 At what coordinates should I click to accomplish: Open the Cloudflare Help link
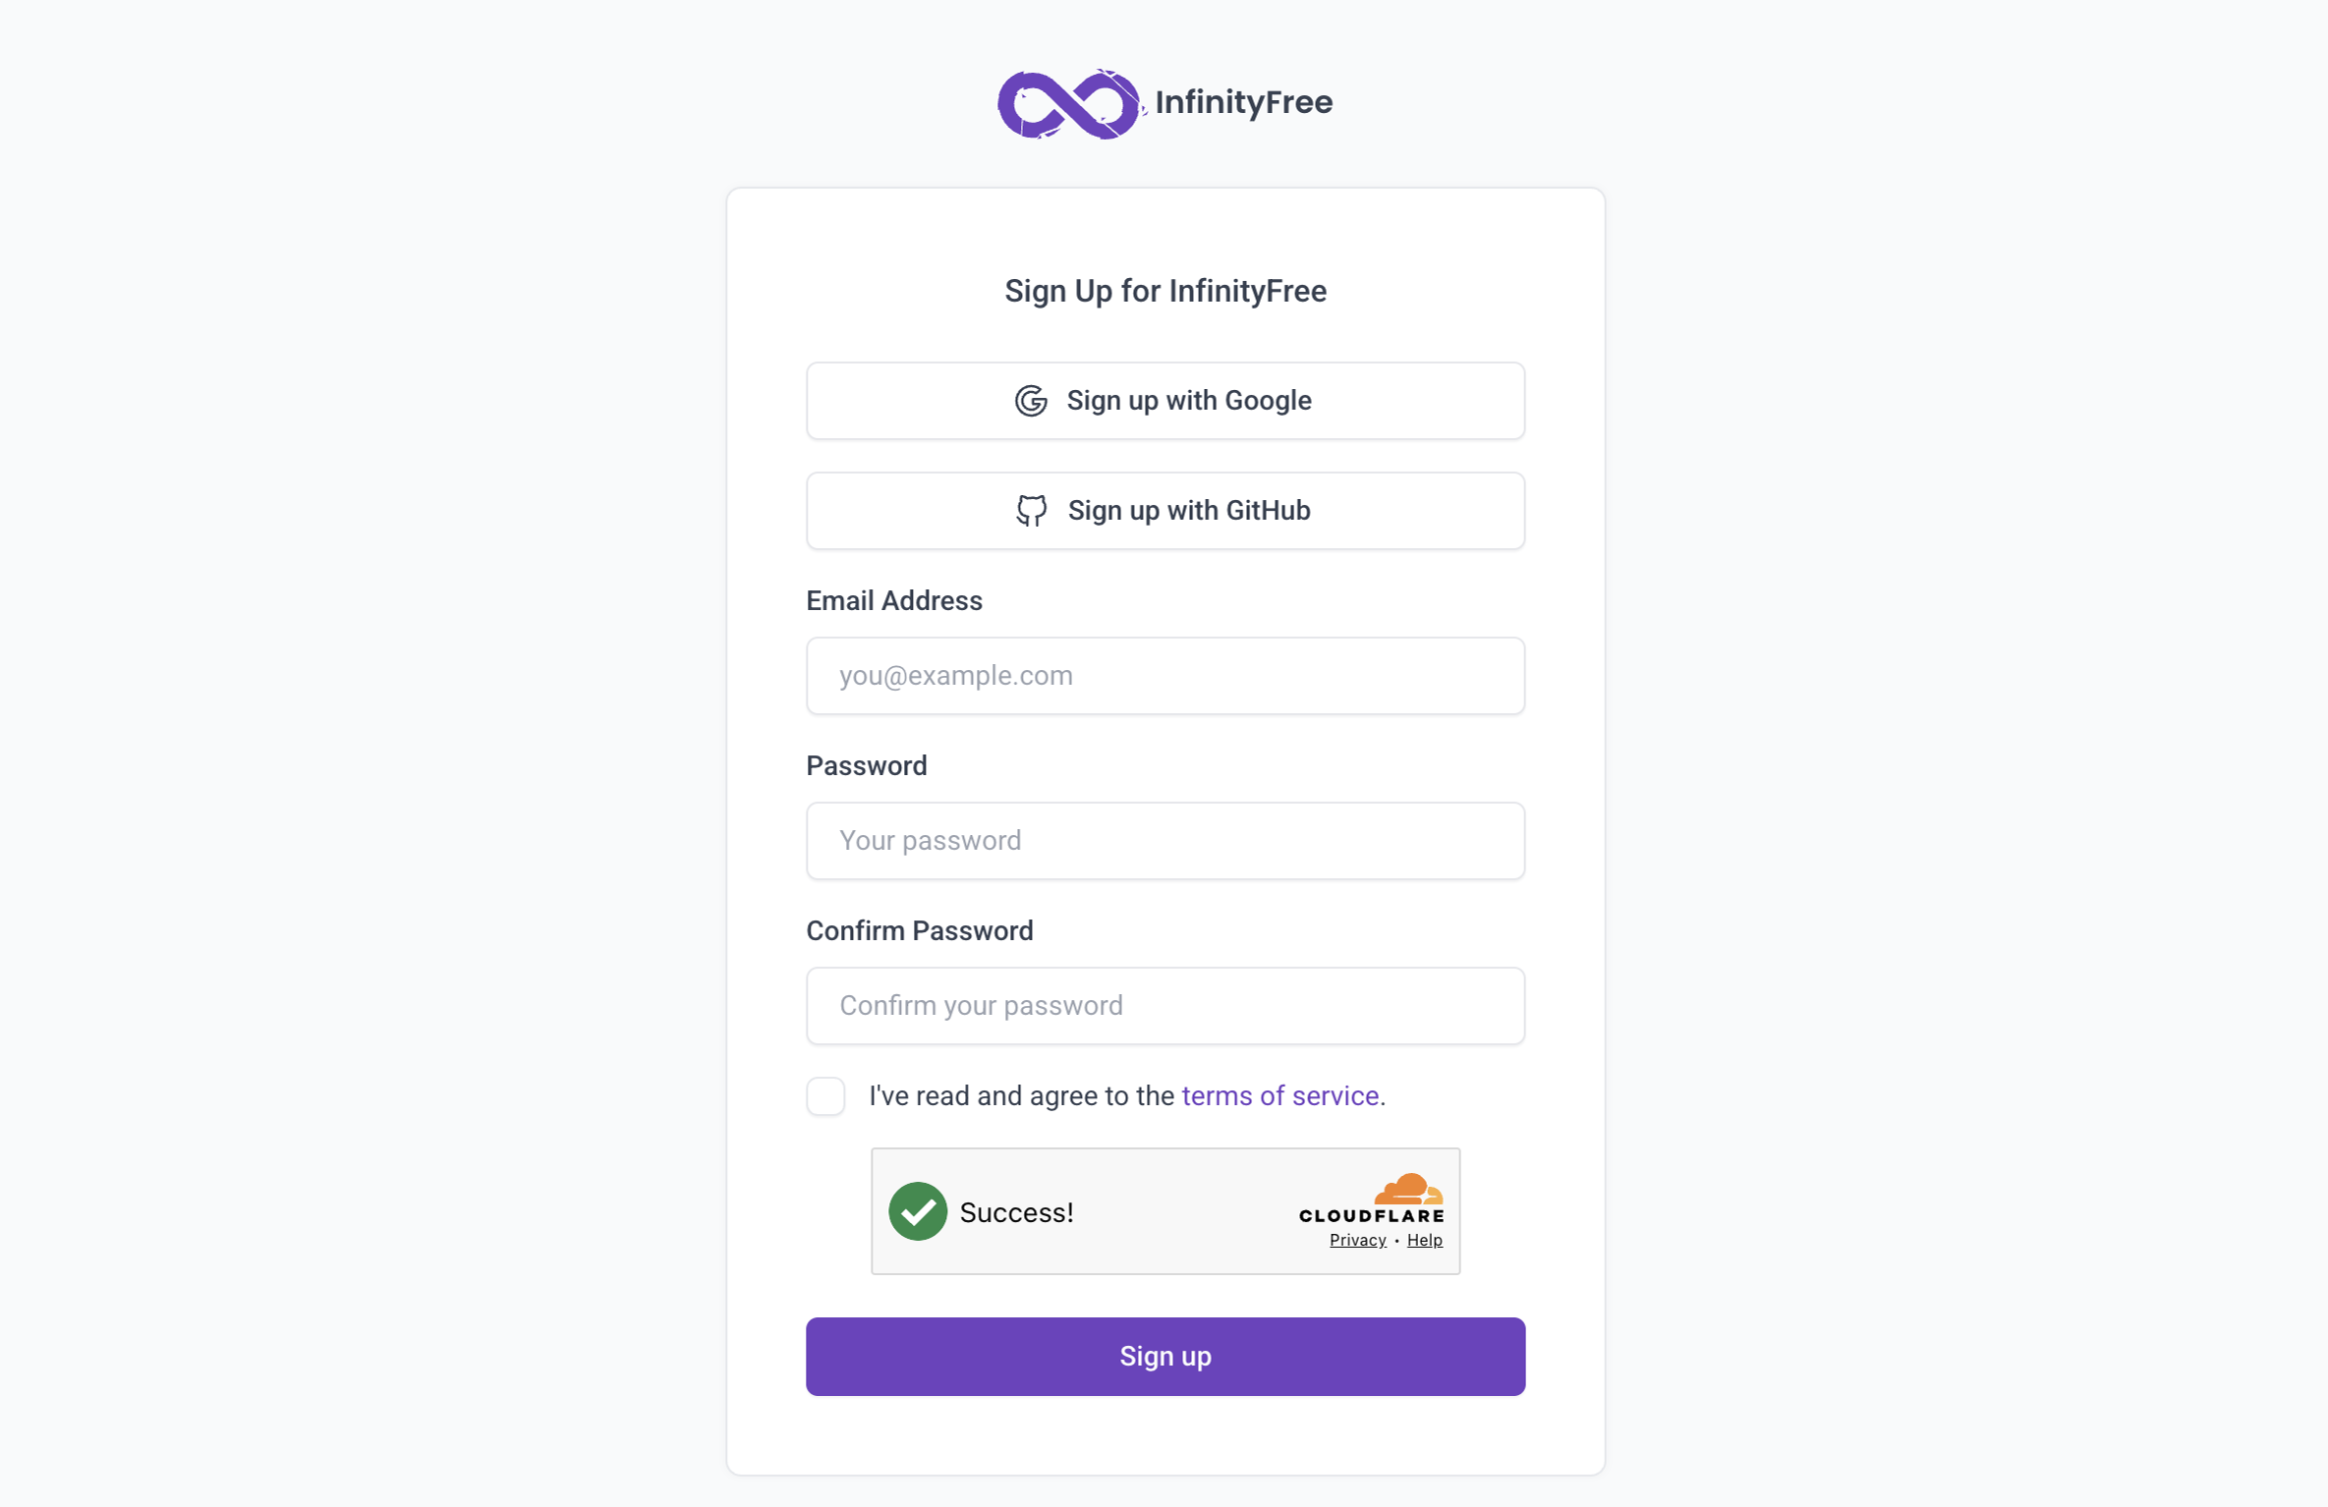1424,1239
